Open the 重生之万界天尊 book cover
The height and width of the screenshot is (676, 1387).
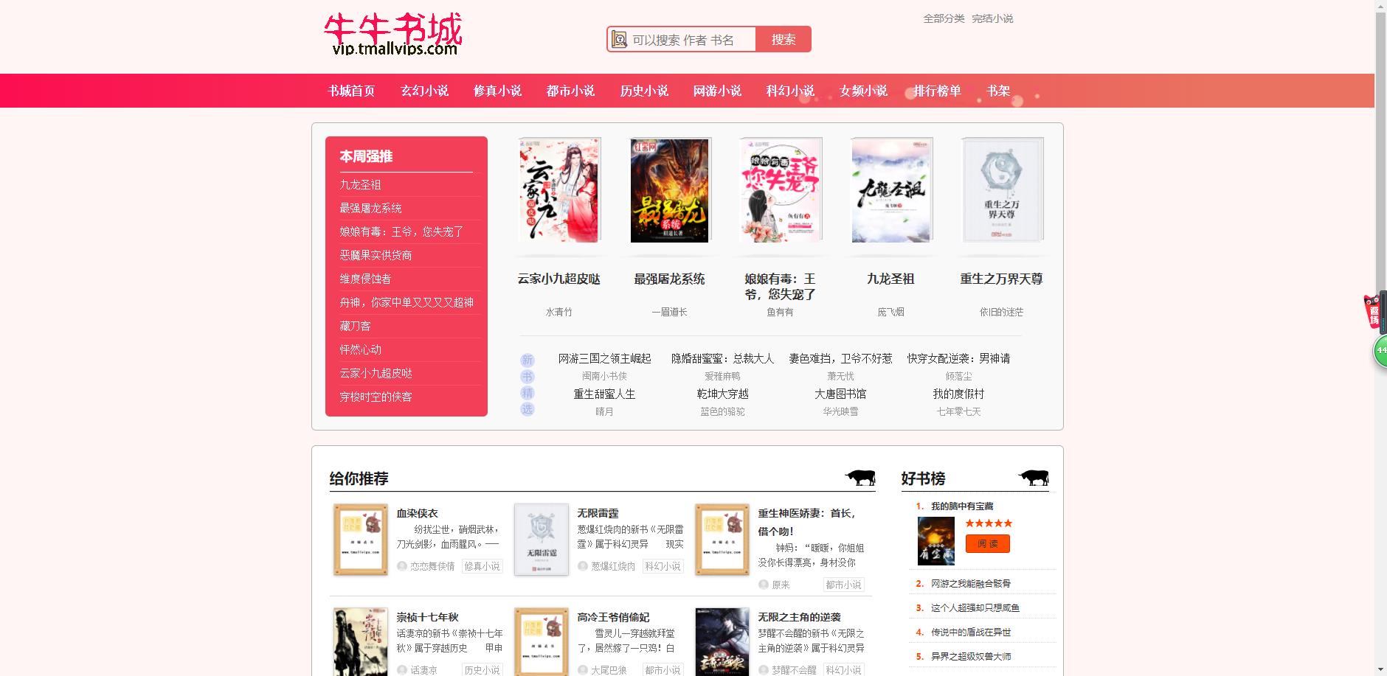pyautogui.click(x=1002, y=190)
